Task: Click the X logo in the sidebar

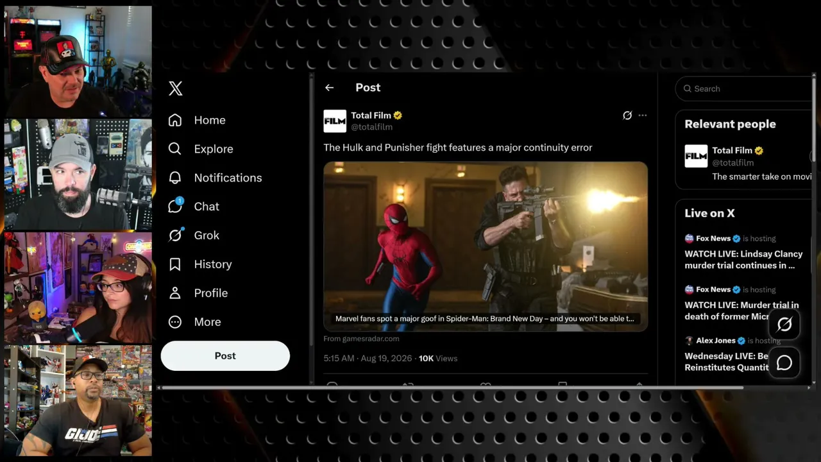Action: (x=175, y=89)
